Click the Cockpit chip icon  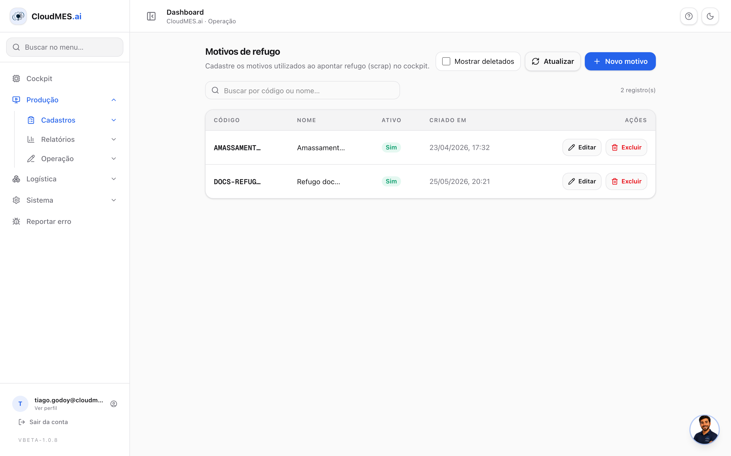point(16,79)
